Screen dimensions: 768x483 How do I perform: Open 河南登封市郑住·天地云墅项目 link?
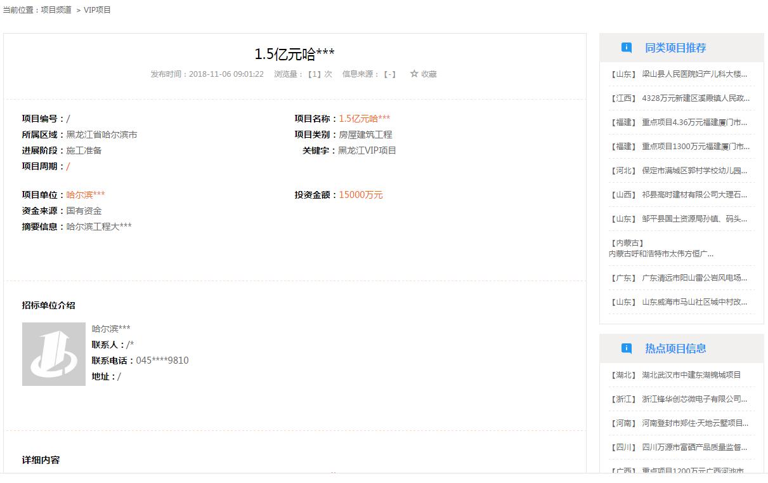(695, 423)
